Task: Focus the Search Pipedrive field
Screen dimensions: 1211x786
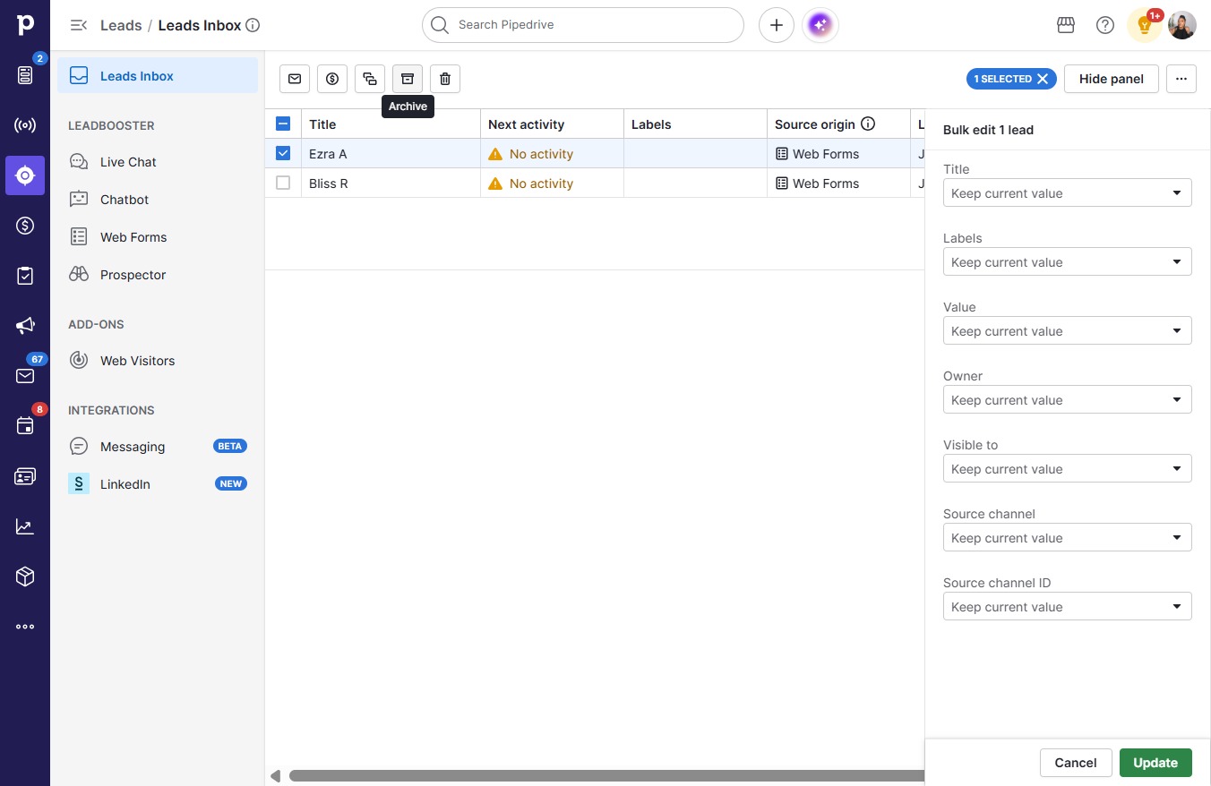Action: [583, 25]
